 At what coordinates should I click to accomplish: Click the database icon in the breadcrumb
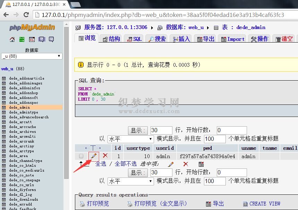click(160, 28)
